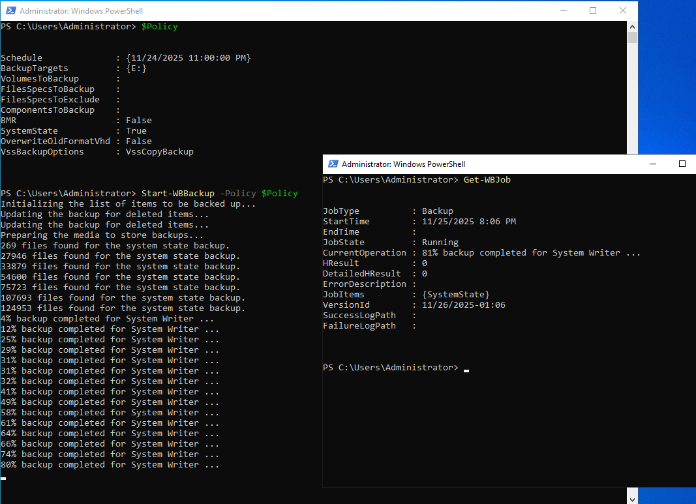Click the 'Get-WBJob' command in front window
696x504 pixels.
[x=487, y=180]
